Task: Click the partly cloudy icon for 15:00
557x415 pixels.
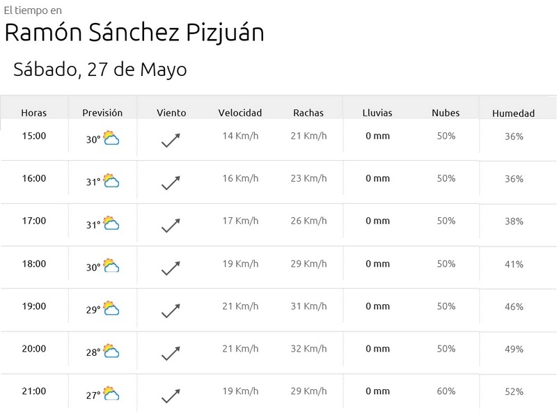Action: click(111, 138)
